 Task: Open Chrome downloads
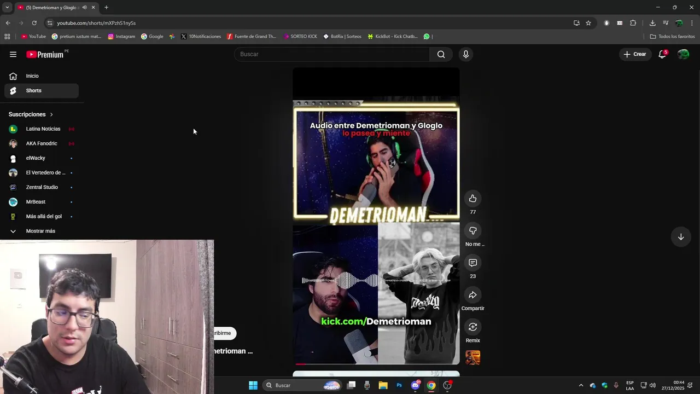coord(652,23)
